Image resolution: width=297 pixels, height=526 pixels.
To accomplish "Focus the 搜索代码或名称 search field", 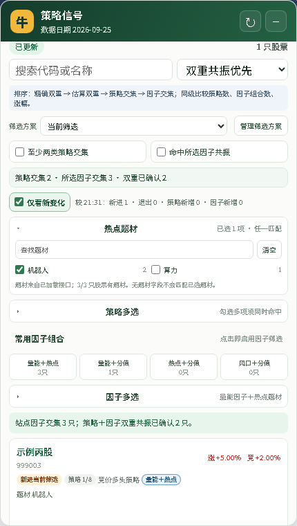I will pyautogui.click(x=90, y=70).
